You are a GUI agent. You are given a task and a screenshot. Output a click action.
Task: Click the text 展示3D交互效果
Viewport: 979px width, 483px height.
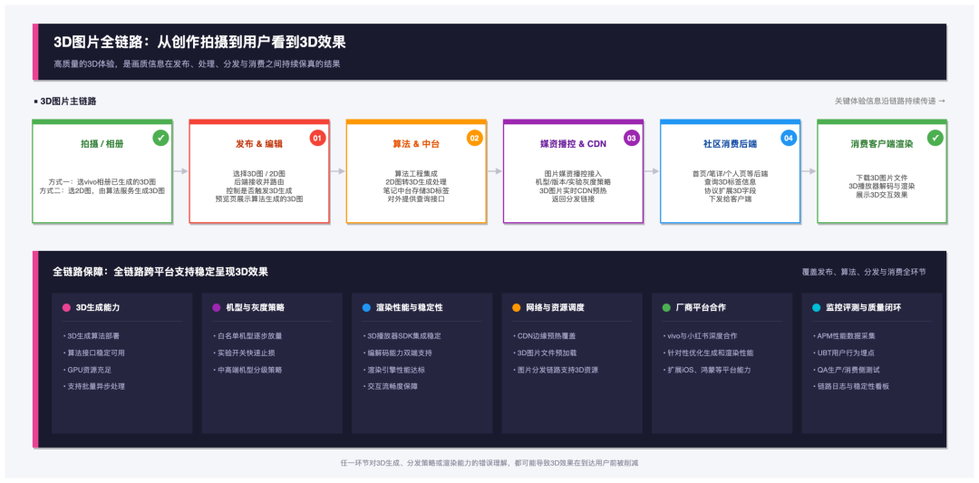882,195
